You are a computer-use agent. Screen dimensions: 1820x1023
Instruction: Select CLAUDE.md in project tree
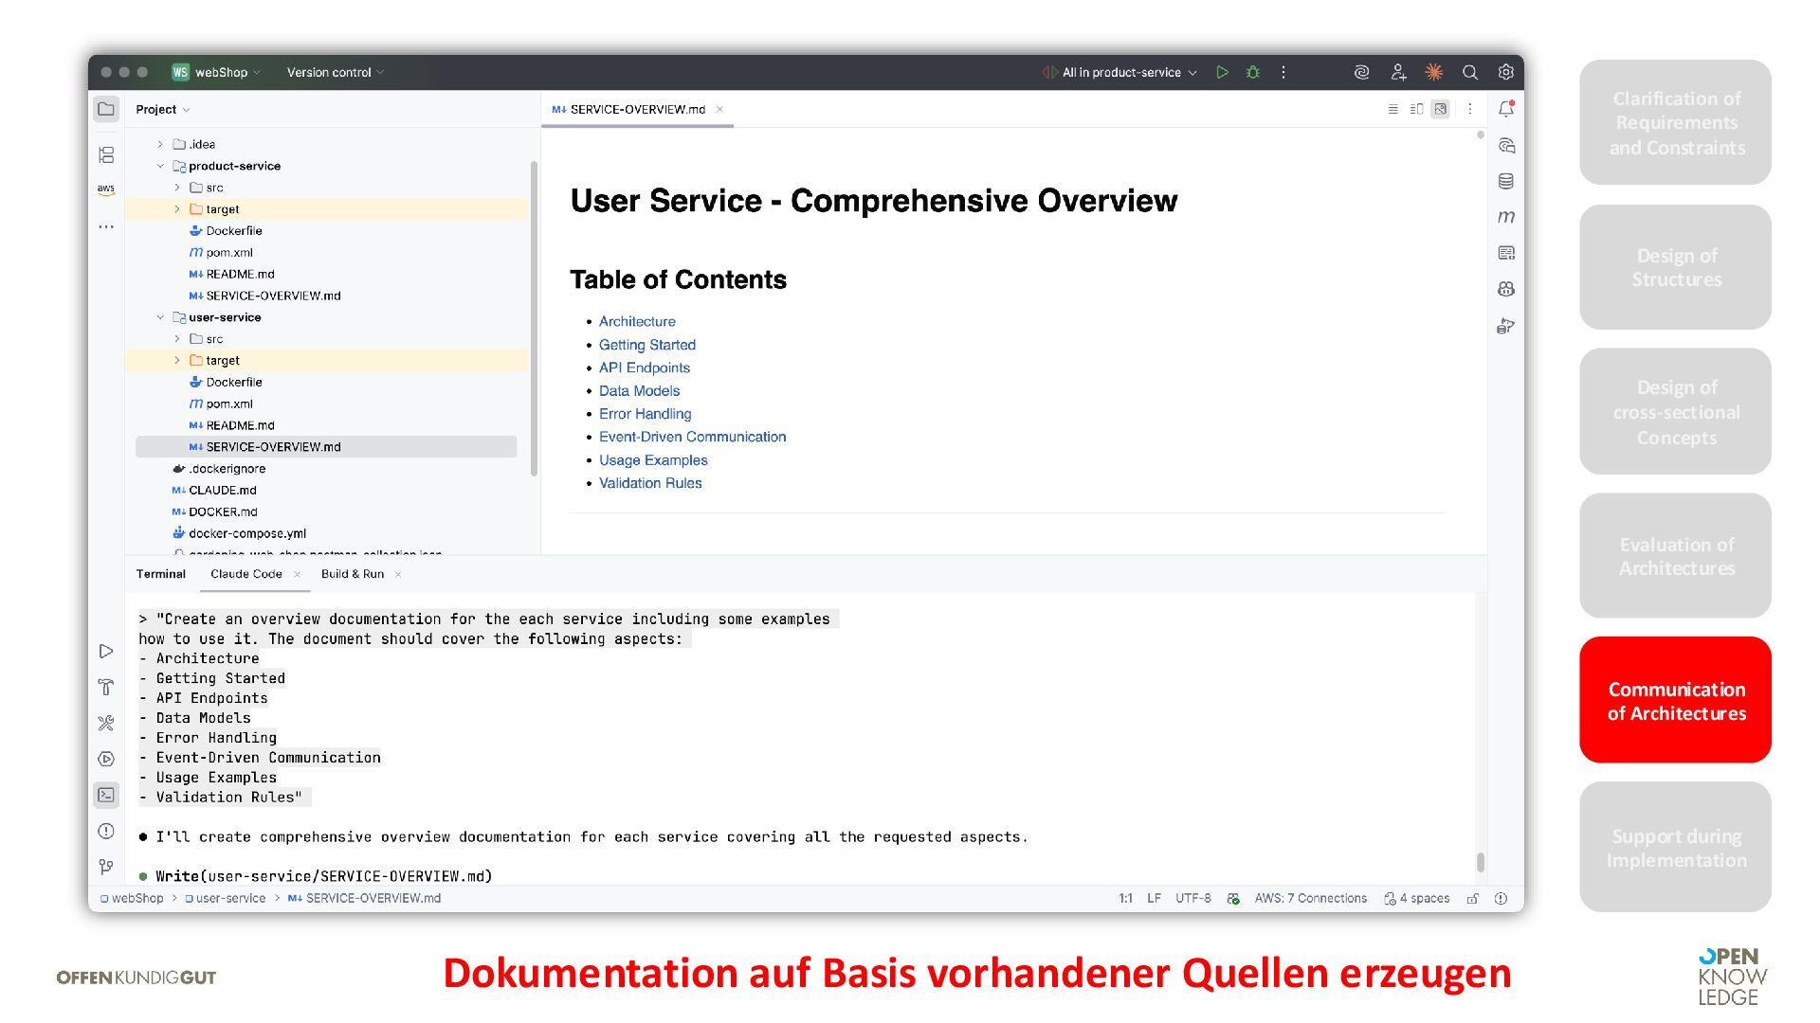pos(222,490)
